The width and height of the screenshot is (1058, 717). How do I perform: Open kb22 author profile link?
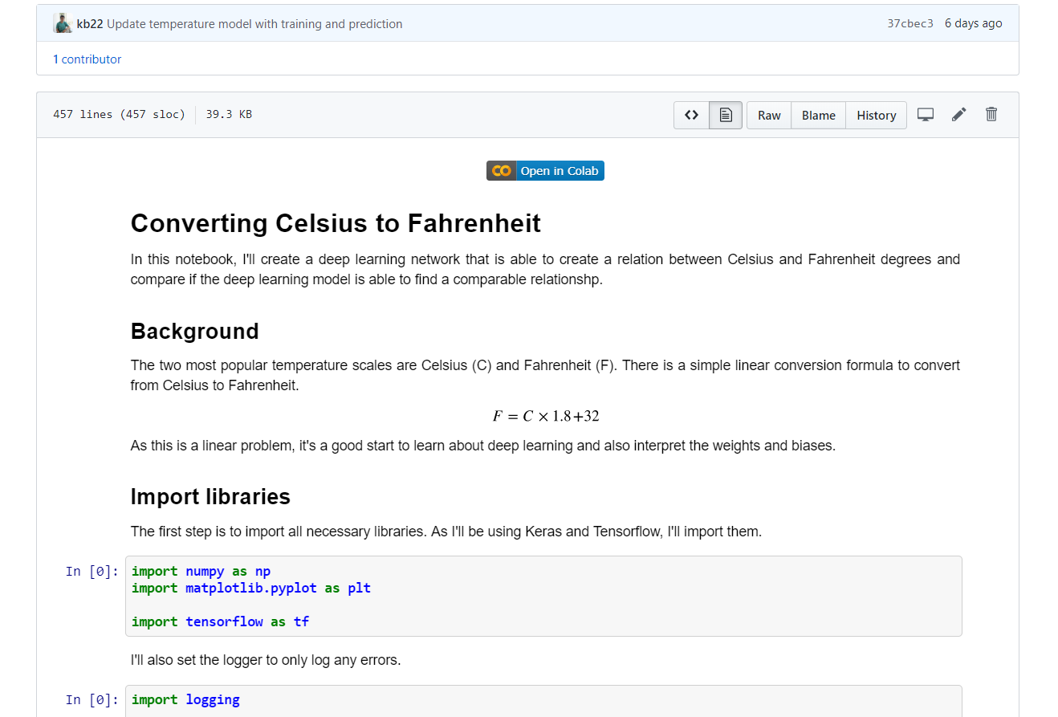point(90,24)
